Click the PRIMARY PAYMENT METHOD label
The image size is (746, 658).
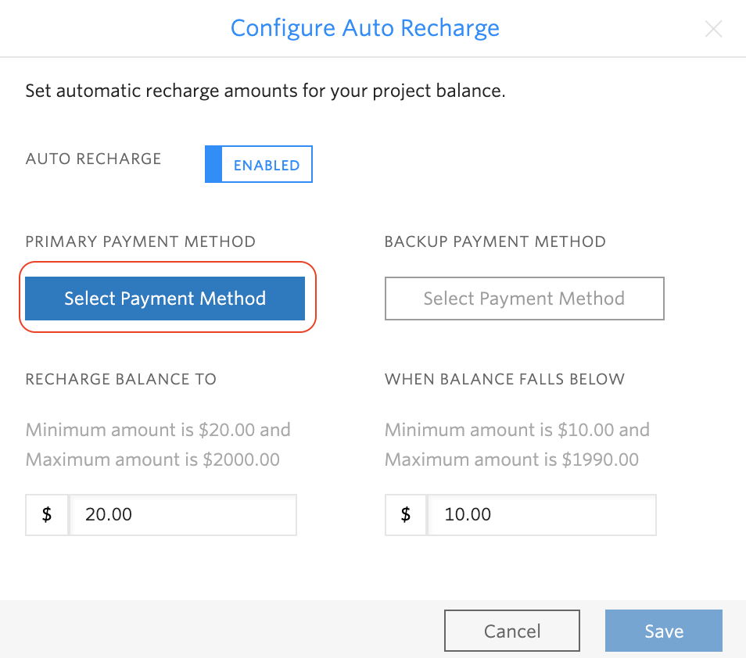click(x=140, y=241)
